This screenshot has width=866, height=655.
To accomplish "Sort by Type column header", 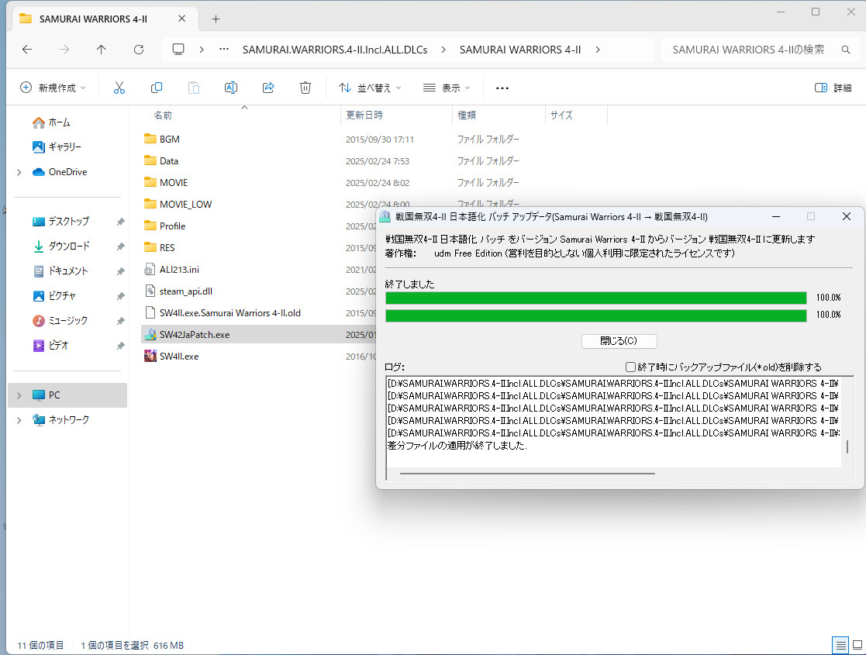I will [x=467, y=115].
